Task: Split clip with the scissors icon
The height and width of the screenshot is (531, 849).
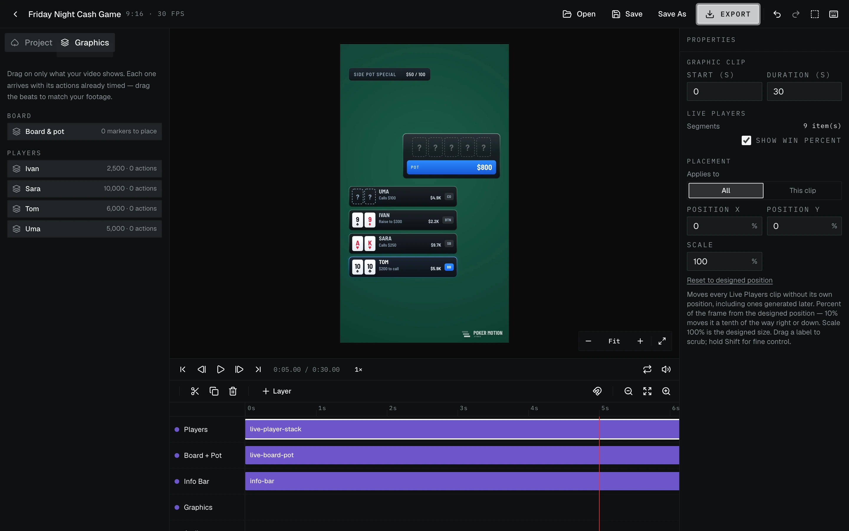Action: [195, 391]
